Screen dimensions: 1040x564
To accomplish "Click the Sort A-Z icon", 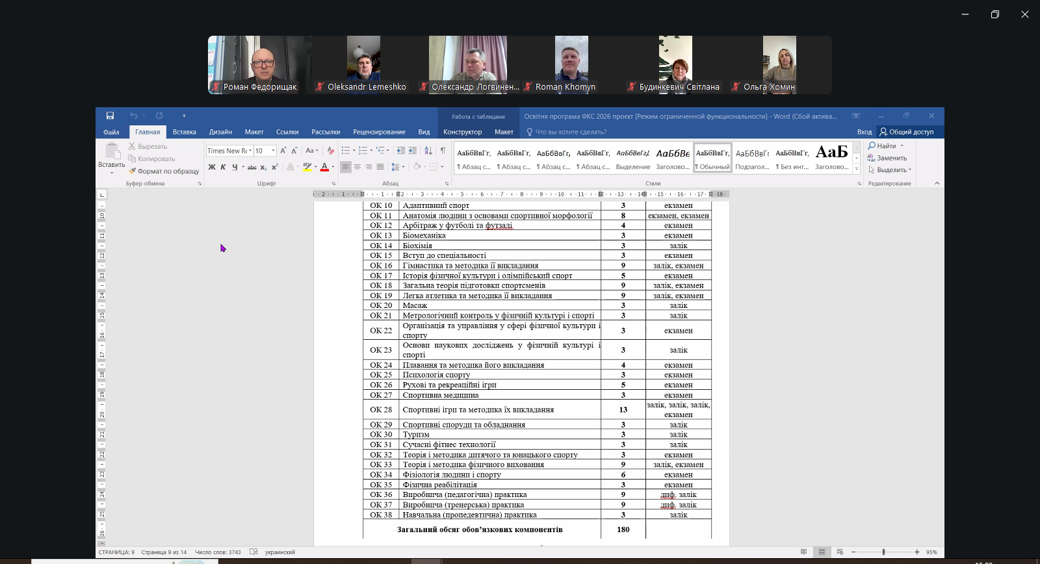I will 428,151.
